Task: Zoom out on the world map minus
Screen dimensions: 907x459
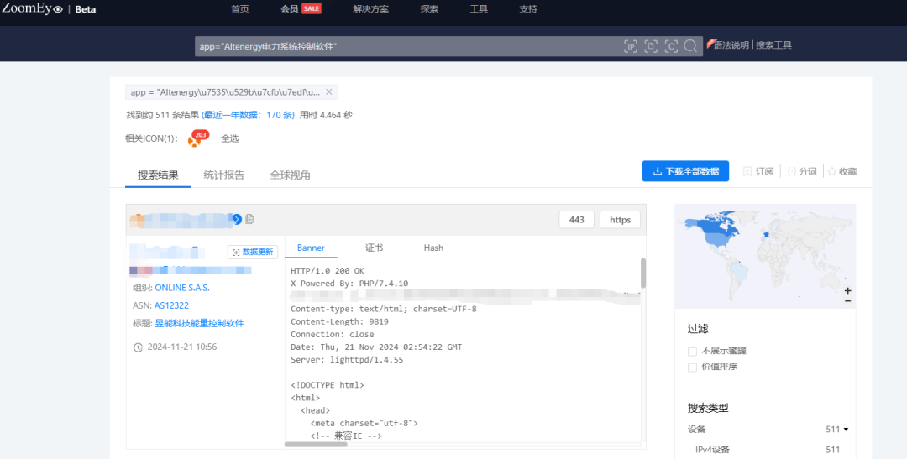Action: click(847, 300)
